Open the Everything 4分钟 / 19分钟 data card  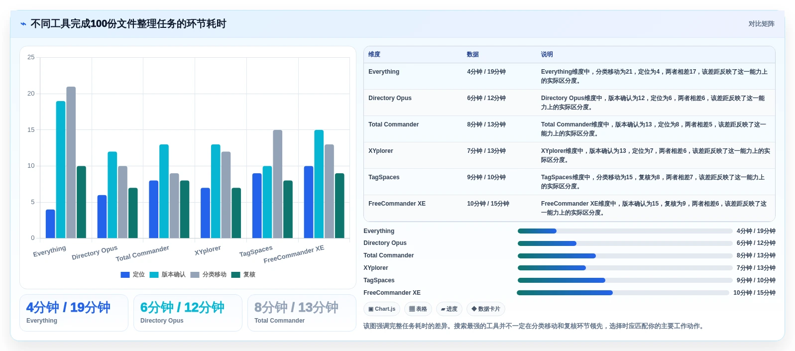click(x=74, y=313)
